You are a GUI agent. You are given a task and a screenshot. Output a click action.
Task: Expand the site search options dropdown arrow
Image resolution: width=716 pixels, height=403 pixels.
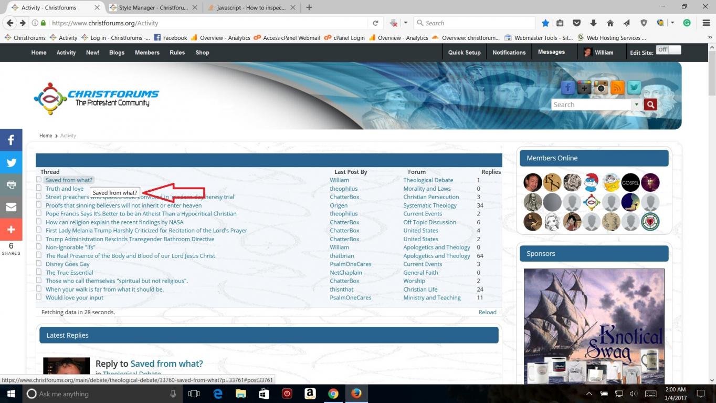pyautogui.click(x=637, y=105)
